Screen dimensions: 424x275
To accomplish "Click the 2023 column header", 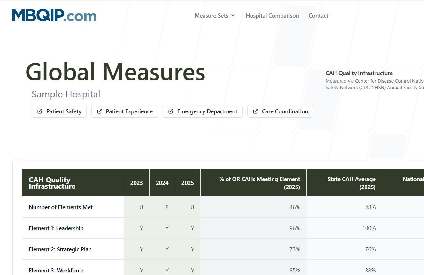I will (x=136, y=183).
